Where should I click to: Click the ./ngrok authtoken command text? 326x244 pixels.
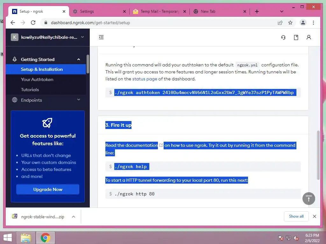pos(205,92)
